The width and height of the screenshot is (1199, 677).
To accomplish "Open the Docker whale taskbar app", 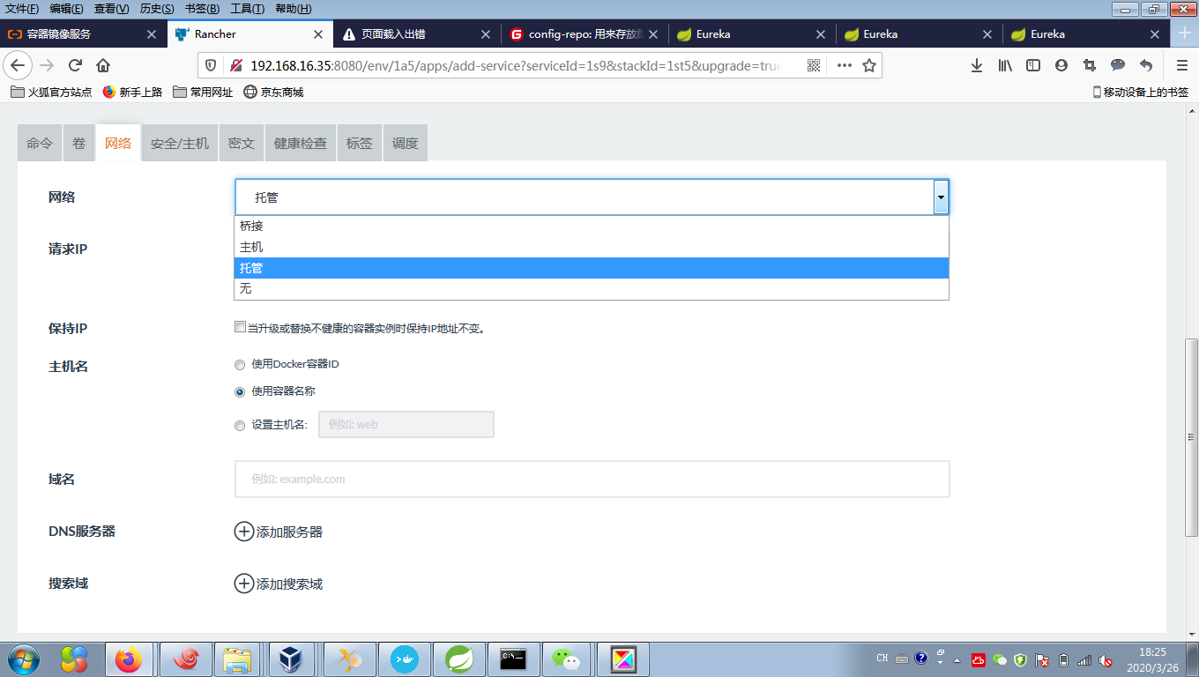I will coord(404,658).
